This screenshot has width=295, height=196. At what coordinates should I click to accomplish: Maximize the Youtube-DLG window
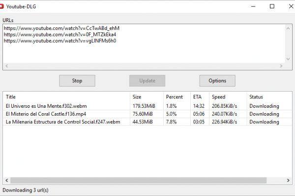(272, 6)
